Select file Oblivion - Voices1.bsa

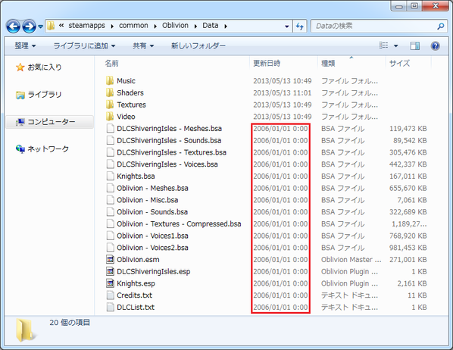coord(152,236)
